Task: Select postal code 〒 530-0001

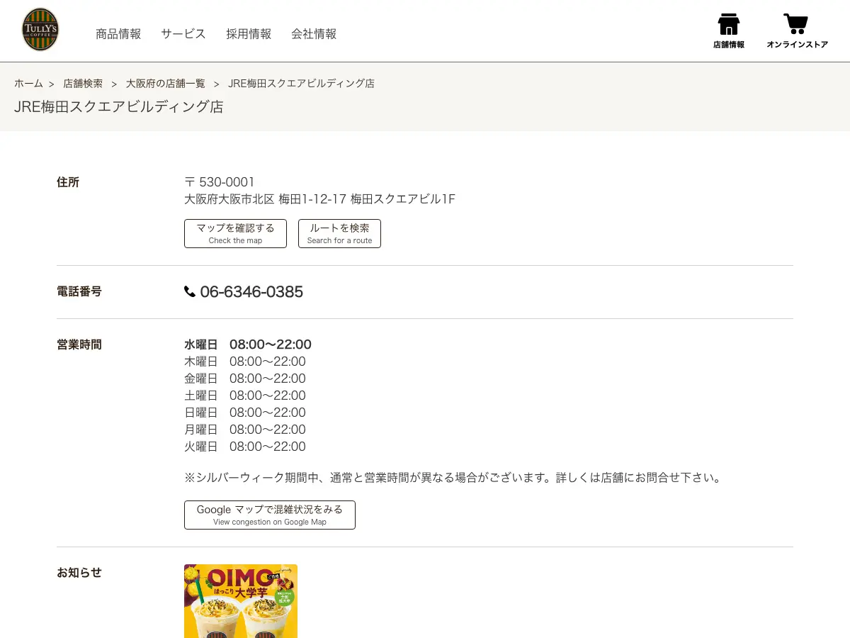Action: (x=220, y=182)
